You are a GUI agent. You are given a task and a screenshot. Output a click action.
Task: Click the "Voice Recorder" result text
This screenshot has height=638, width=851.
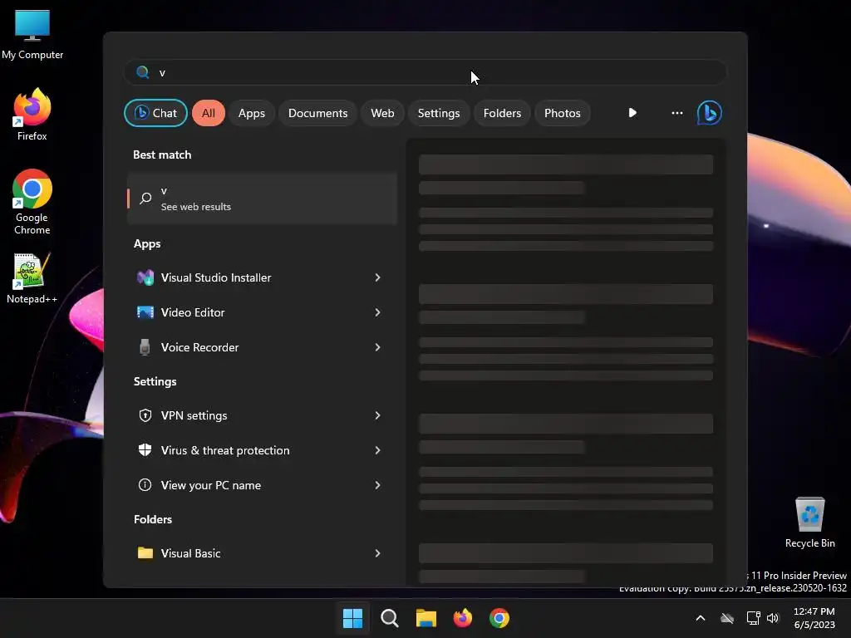[x=199, y=347]
